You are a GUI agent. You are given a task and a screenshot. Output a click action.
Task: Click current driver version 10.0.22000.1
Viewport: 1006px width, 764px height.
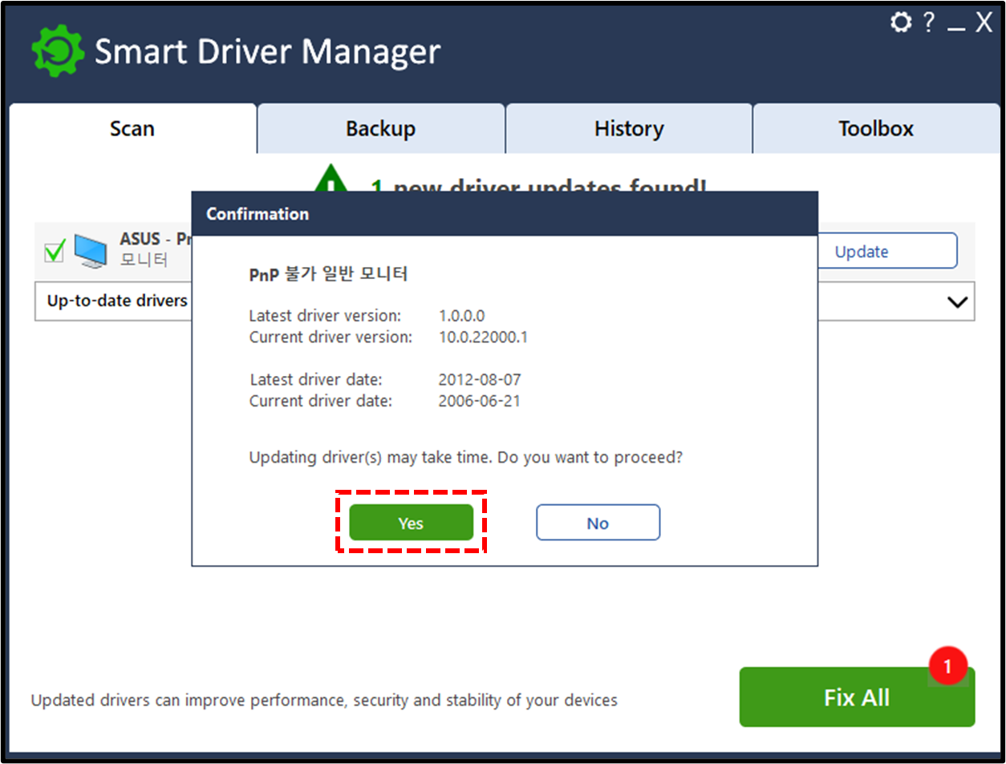tap(483, 338)
